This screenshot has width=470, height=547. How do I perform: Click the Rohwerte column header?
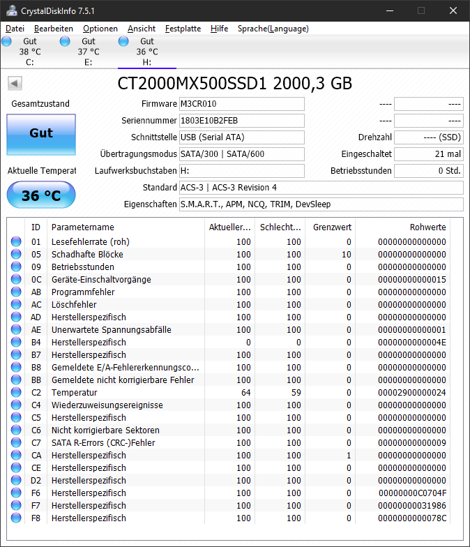tap(403, 227)
